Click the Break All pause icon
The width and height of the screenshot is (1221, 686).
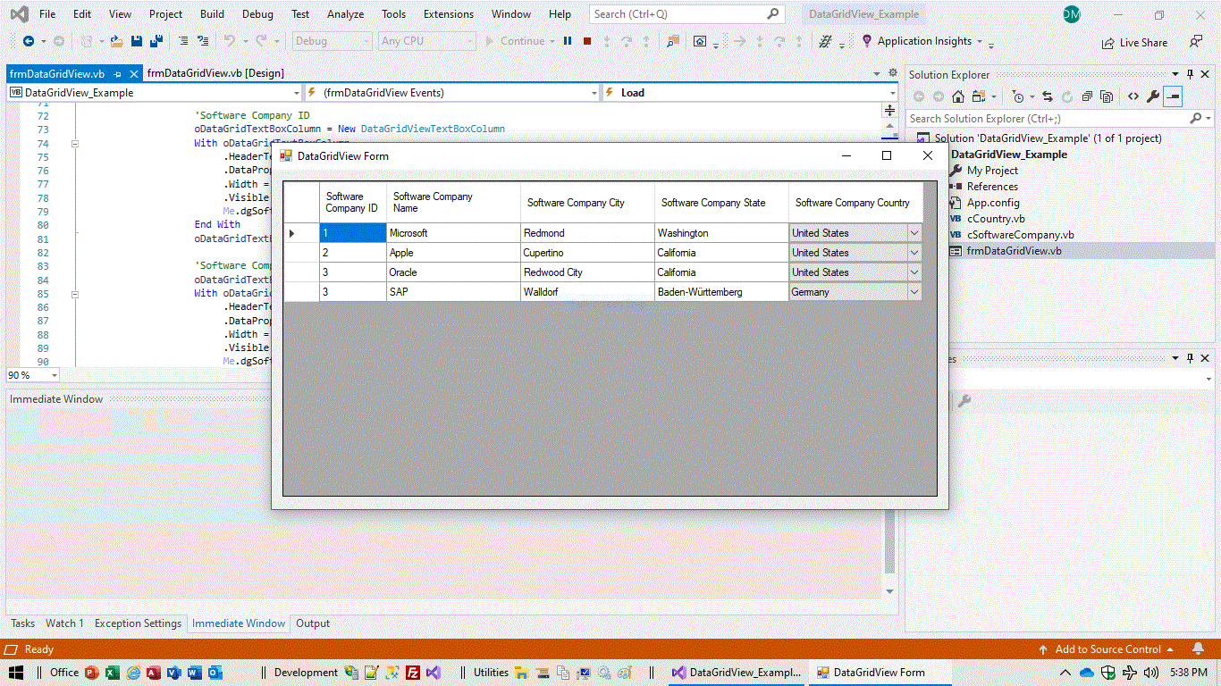(567, 41)
